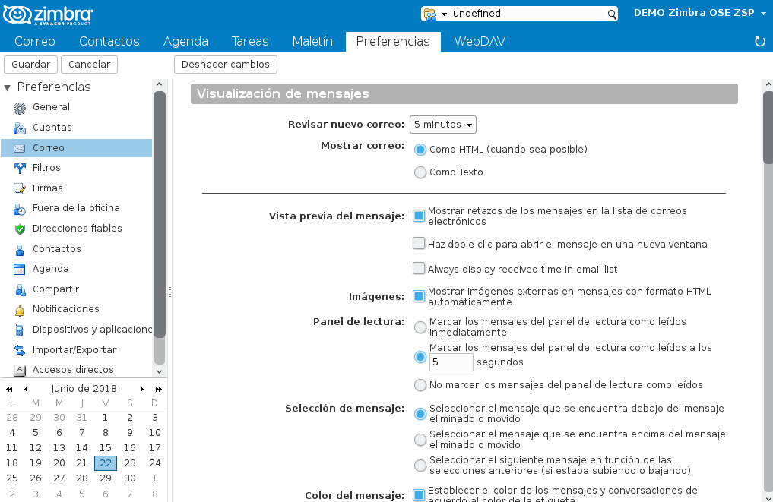Open DEMO Zimbra OSE ZSP user menu
Screen dimensions: 773x502
pyautogui.click(x=699, y=14)
